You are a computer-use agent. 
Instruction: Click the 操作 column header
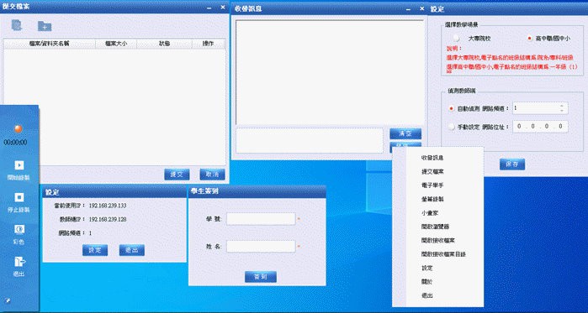point(208,44)
